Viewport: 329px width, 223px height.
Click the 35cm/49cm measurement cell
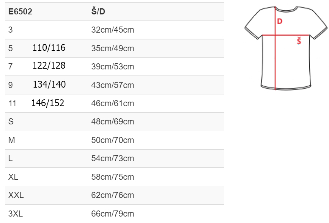point(113,49)
